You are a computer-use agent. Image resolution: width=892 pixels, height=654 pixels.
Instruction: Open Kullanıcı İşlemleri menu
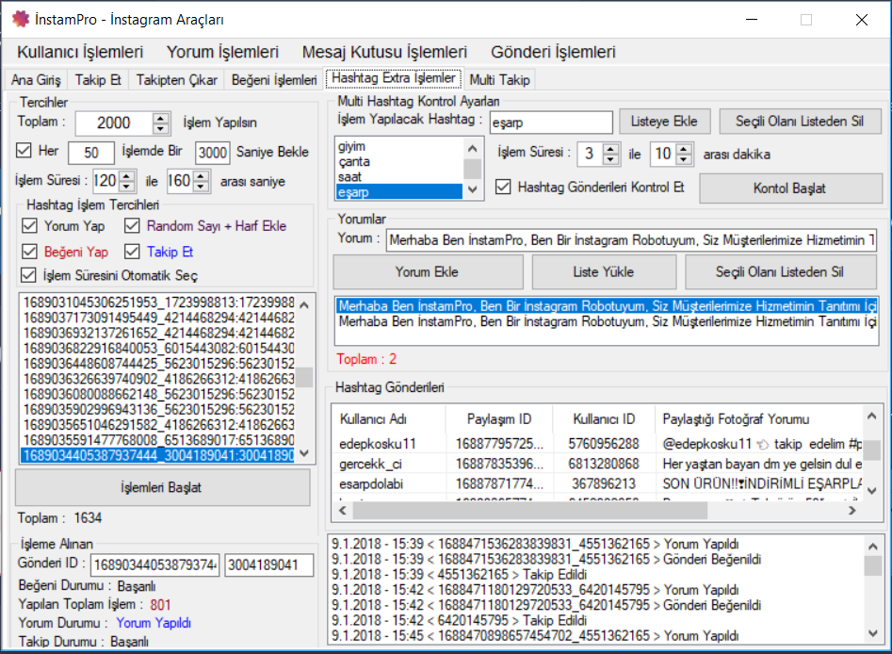80,52
